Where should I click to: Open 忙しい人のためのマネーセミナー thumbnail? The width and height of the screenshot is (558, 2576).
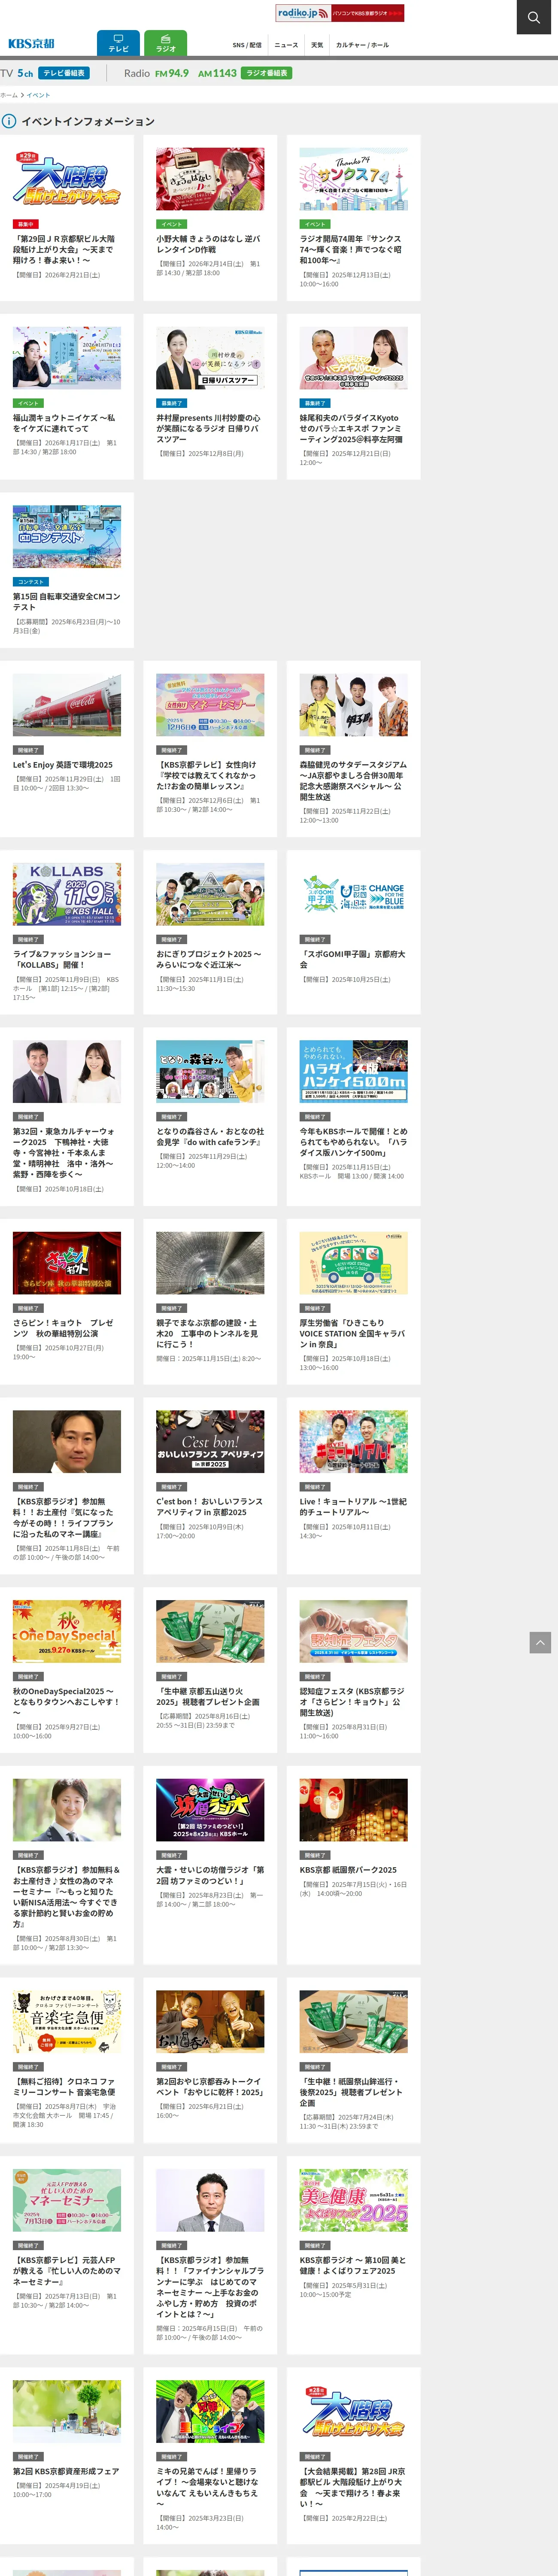coord(67,2200)
